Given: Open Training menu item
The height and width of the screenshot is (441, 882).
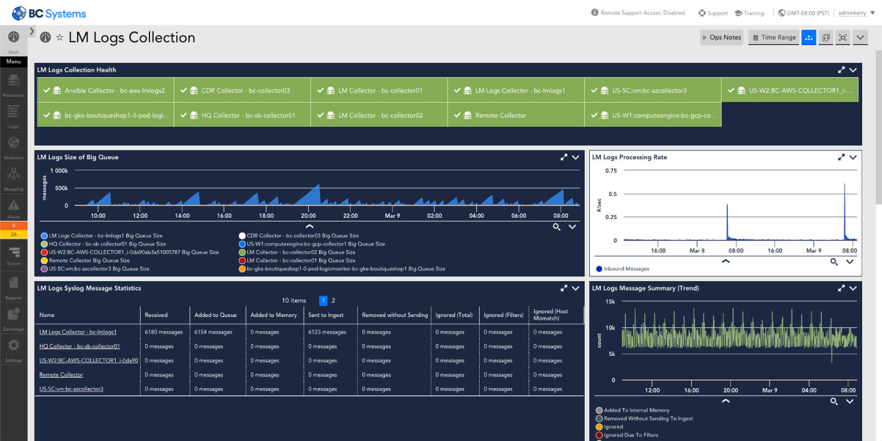Looking at the screenshot, I should 749,13.
